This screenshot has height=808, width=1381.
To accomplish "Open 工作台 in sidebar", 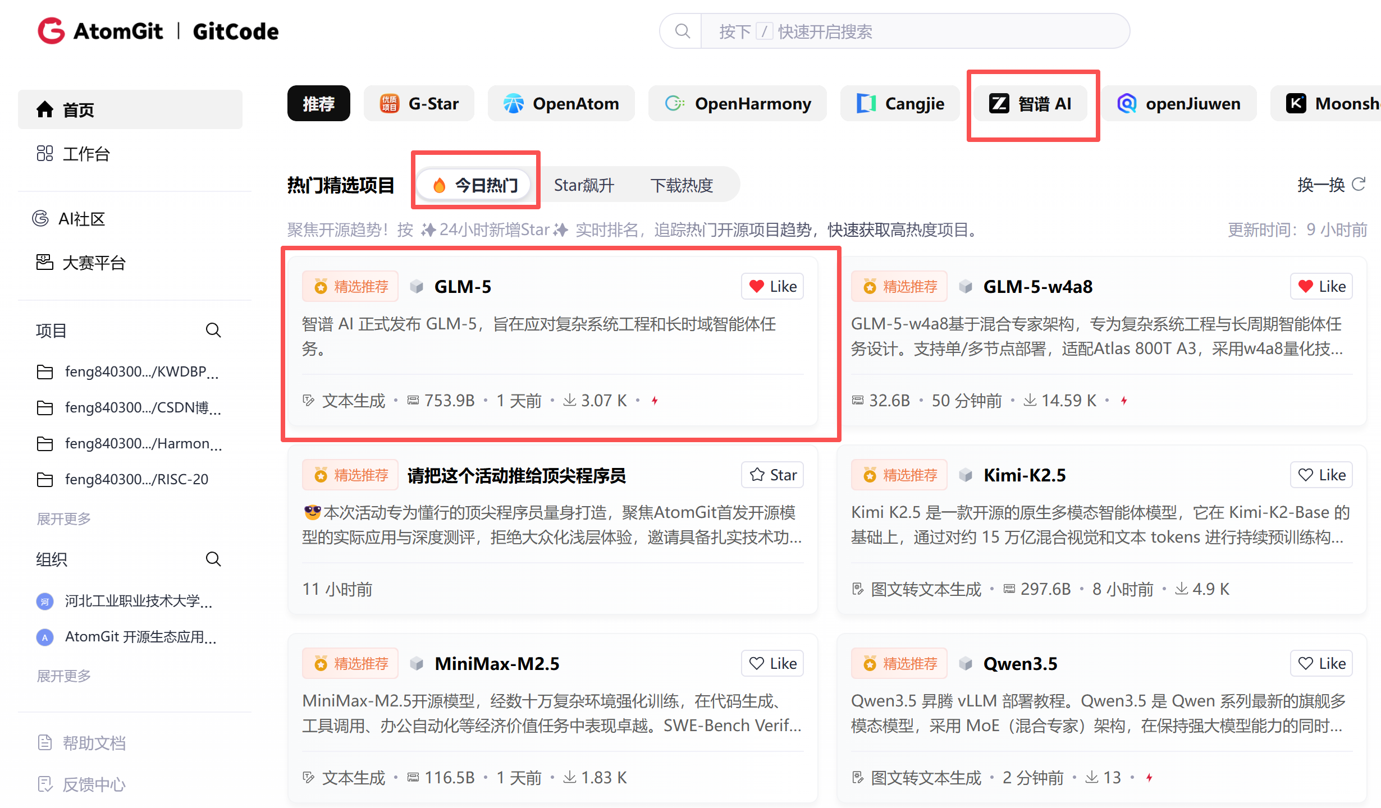I will coord(130,154).
